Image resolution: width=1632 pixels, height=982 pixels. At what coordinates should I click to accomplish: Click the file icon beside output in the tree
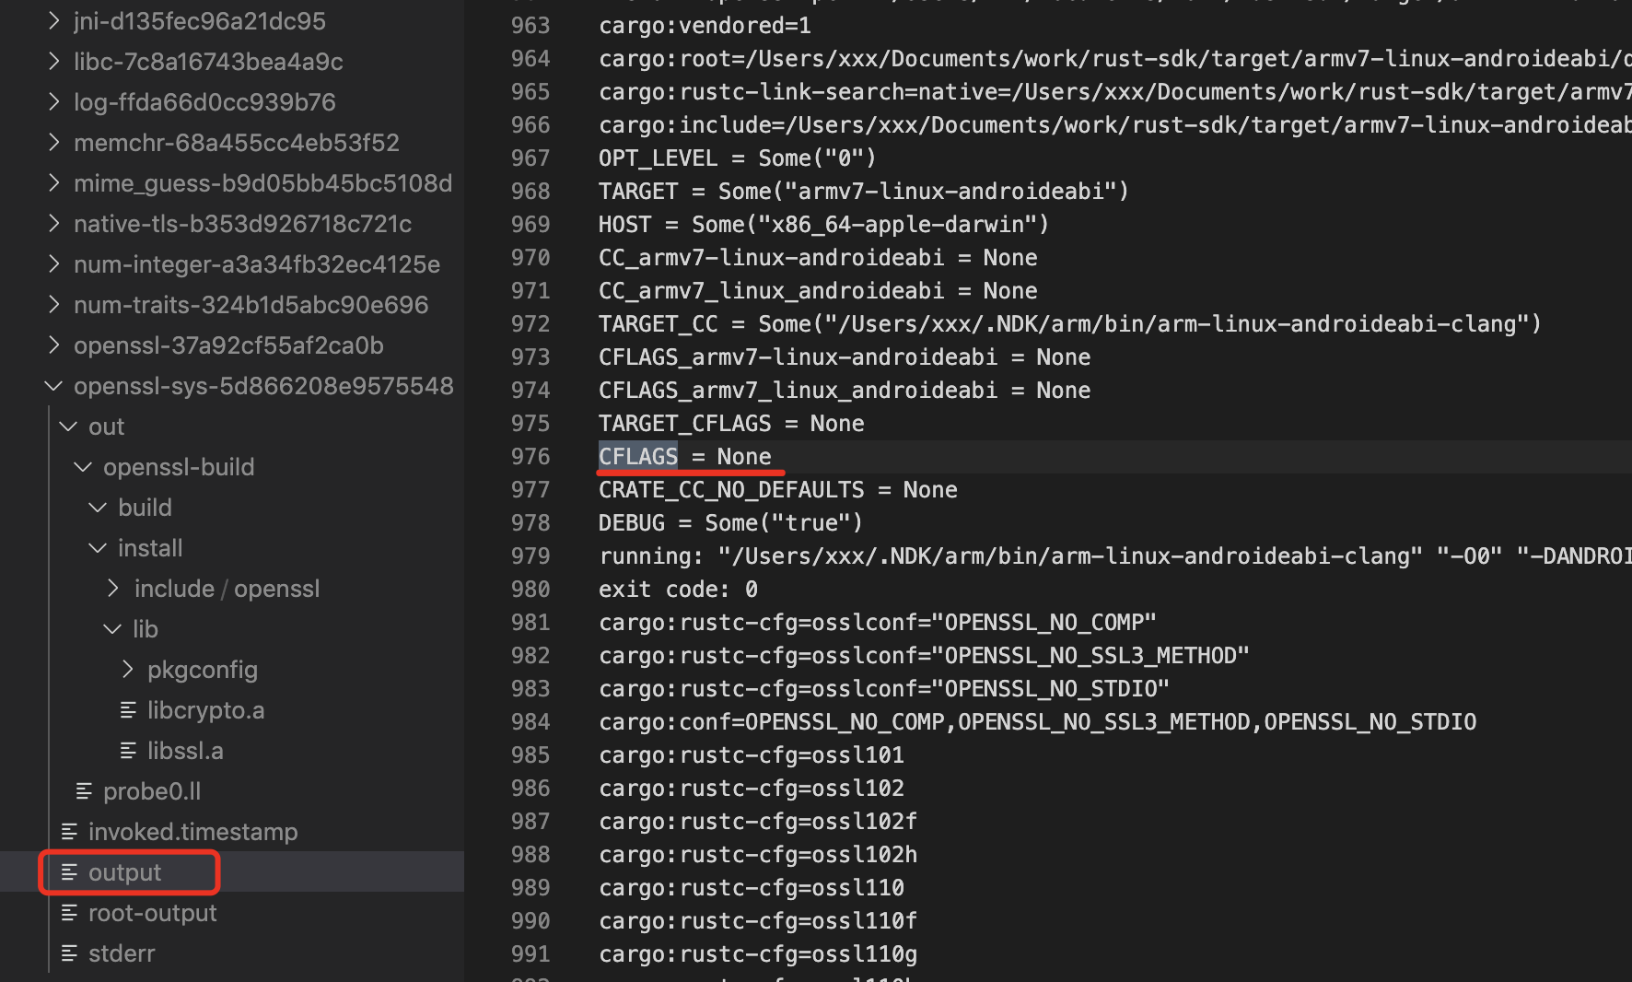(68, 871)
